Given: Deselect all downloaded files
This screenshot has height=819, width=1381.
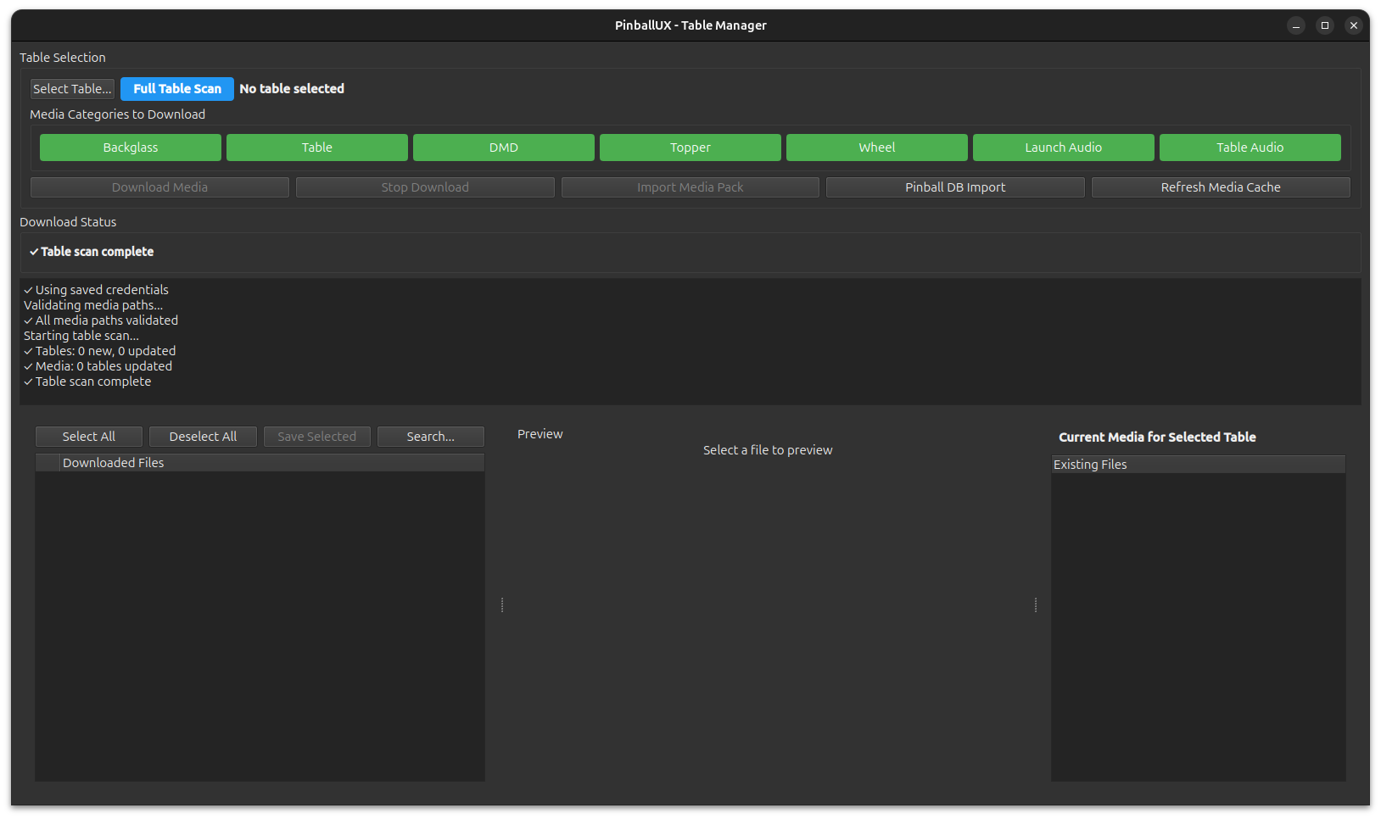Looking at the screenshot, I should click(x=203, y=437).
